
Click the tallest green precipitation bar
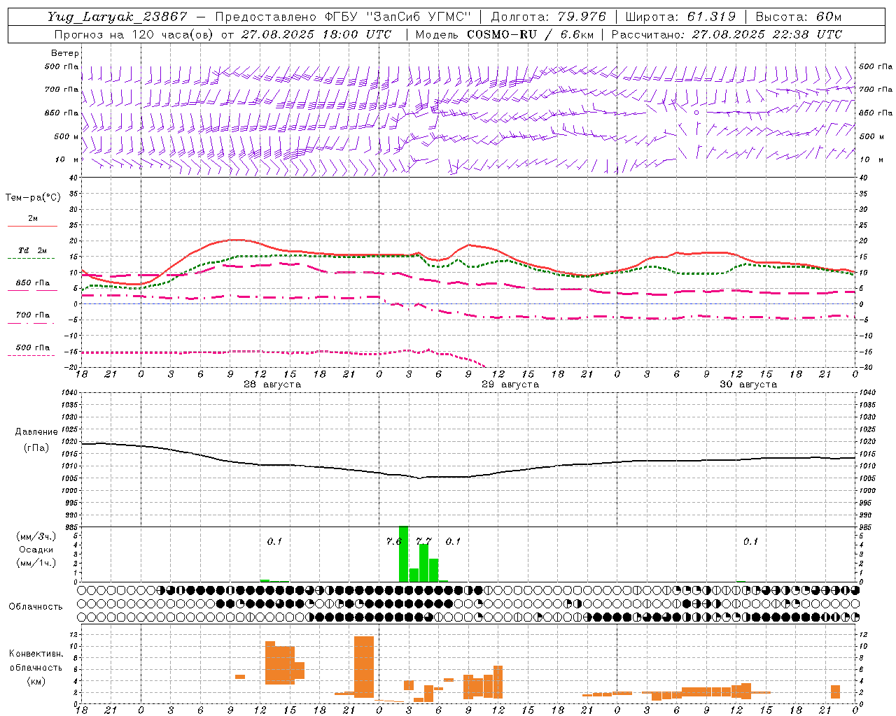pos(404,554)
